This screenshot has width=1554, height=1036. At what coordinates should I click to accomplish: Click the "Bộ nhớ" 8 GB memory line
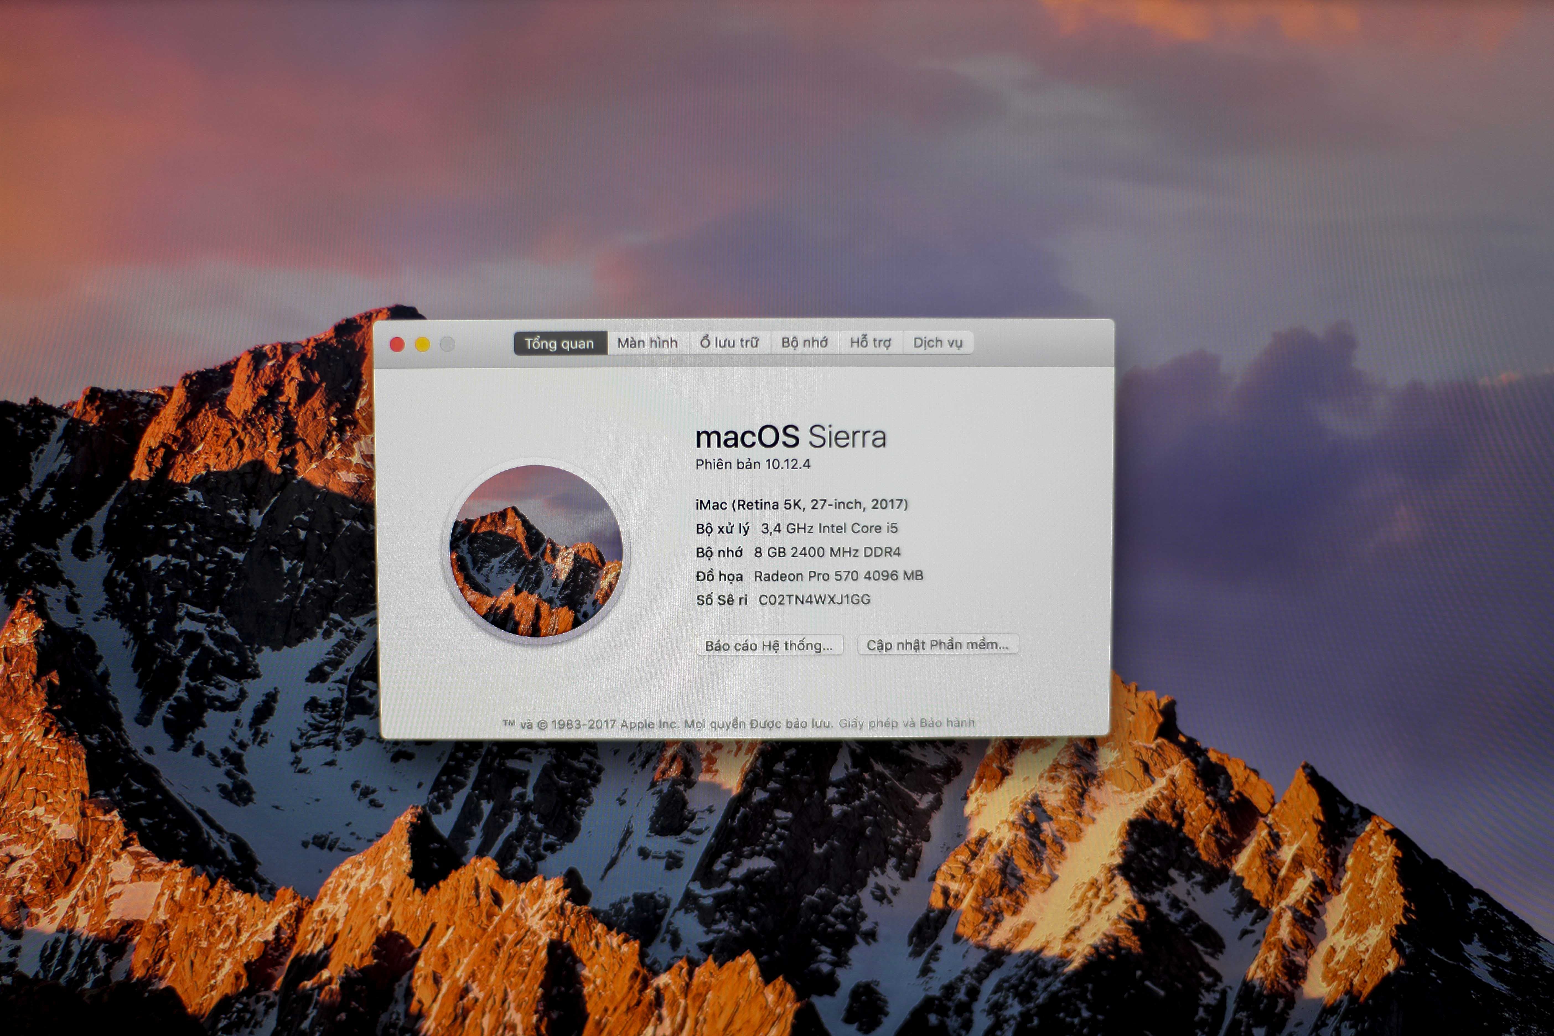pos(799,552)
